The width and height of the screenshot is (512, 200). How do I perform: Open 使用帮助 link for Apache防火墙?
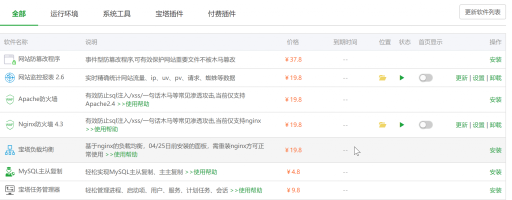(133, 104)
